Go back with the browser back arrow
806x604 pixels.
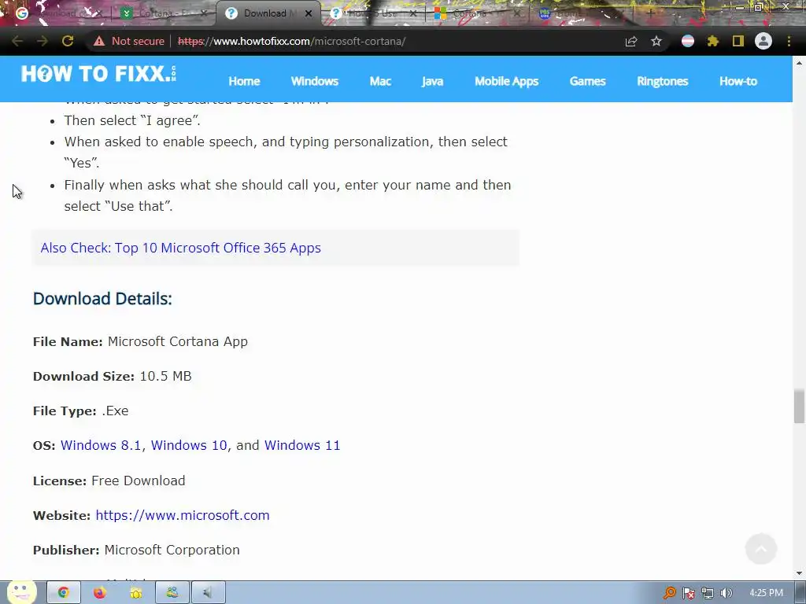[17, 41]
